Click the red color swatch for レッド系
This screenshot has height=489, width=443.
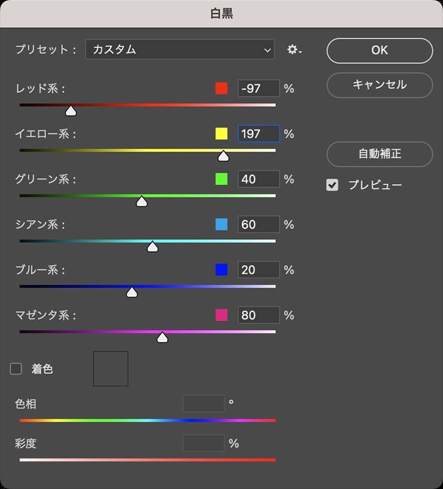click(221, 89)
